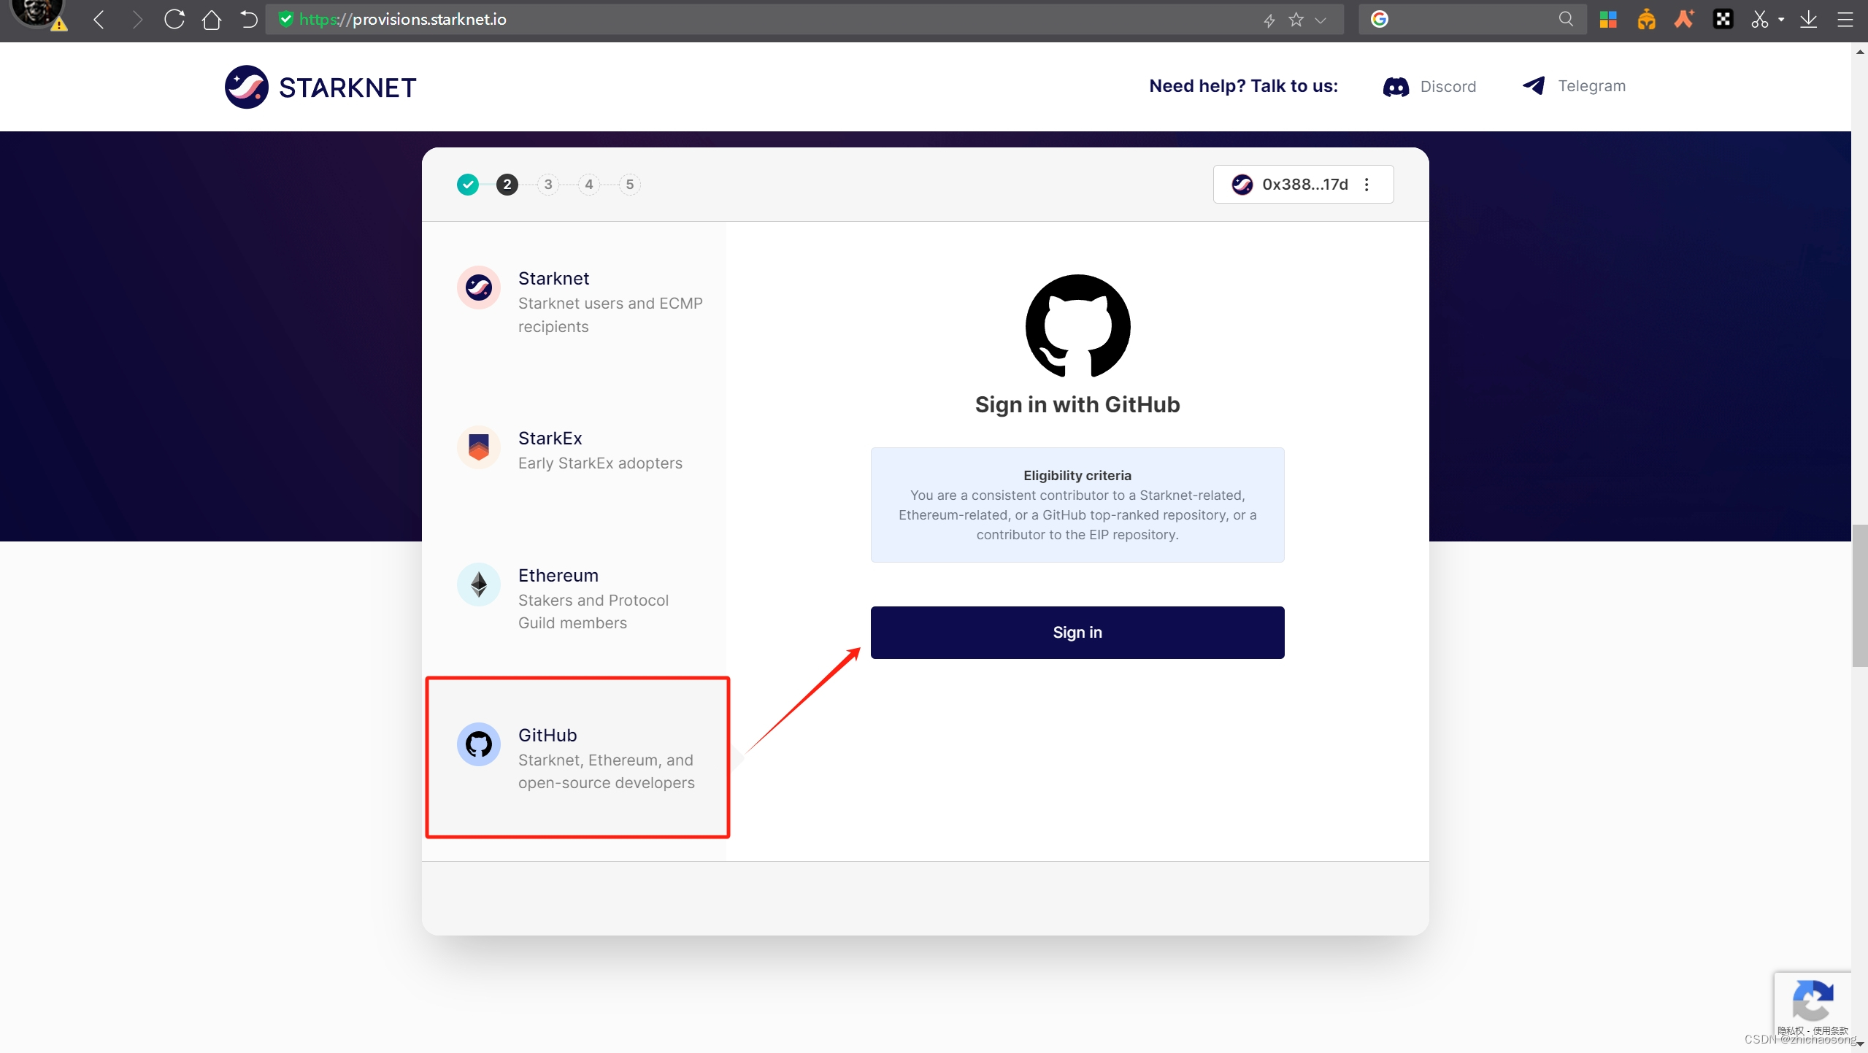Click step 4 indicator
Screen dimensions: 1868x1053
coord(589,185)
